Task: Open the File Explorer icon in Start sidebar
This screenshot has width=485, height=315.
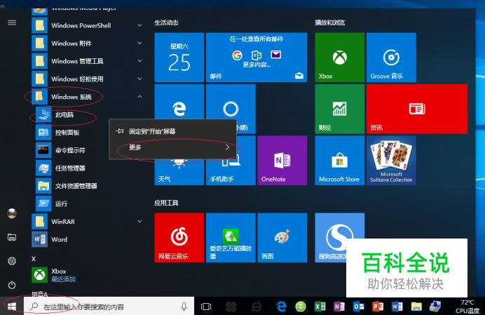Action: (12, 237)
